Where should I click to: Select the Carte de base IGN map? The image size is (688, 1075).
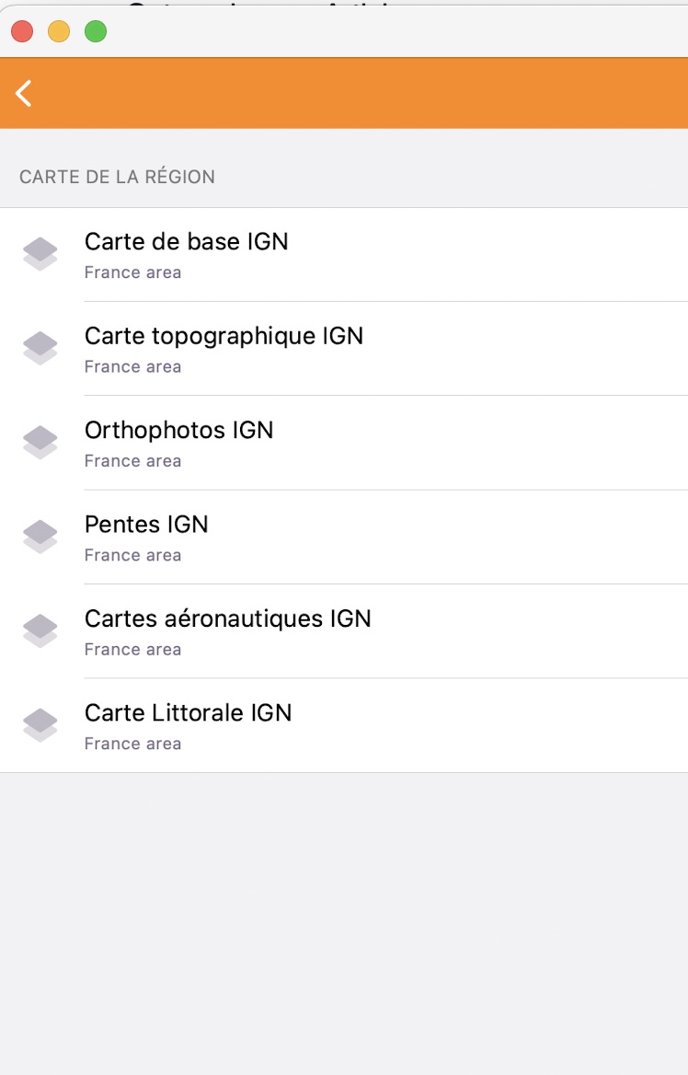187,242
